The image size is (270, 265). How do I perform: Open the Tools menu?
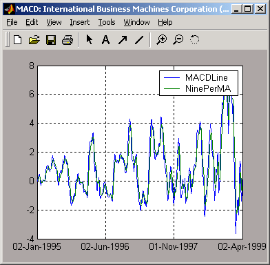point(107,22)
